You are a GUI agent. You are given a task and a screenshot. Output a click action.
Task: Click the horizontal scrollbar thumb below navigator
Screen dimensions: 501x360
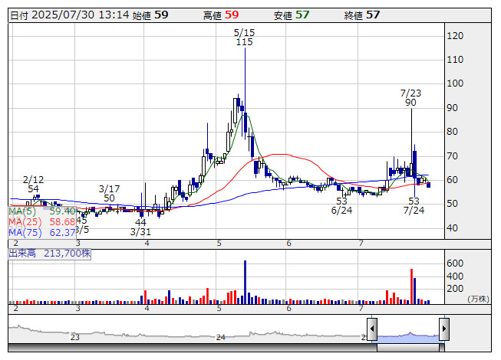407,348
